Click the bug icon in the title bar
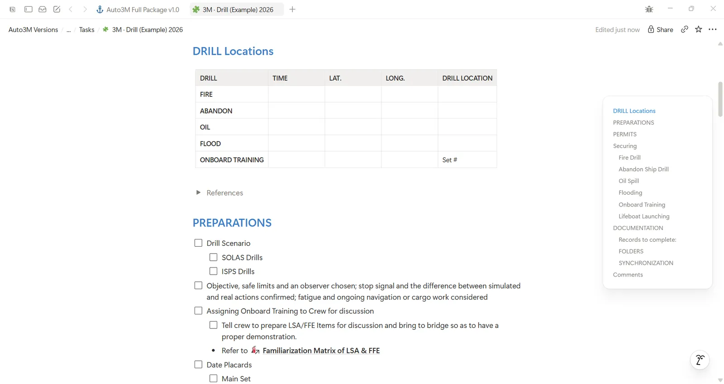 coord(649,9)
